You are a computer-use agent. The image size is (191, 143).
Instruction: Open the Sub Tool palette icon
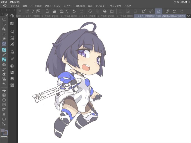(x=12, y=31)
